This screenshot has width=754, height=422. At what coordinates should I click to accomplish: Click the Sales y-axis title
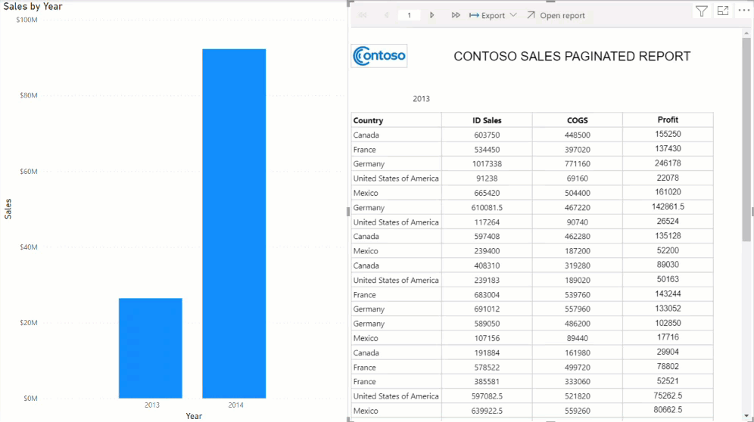[8, 209]
